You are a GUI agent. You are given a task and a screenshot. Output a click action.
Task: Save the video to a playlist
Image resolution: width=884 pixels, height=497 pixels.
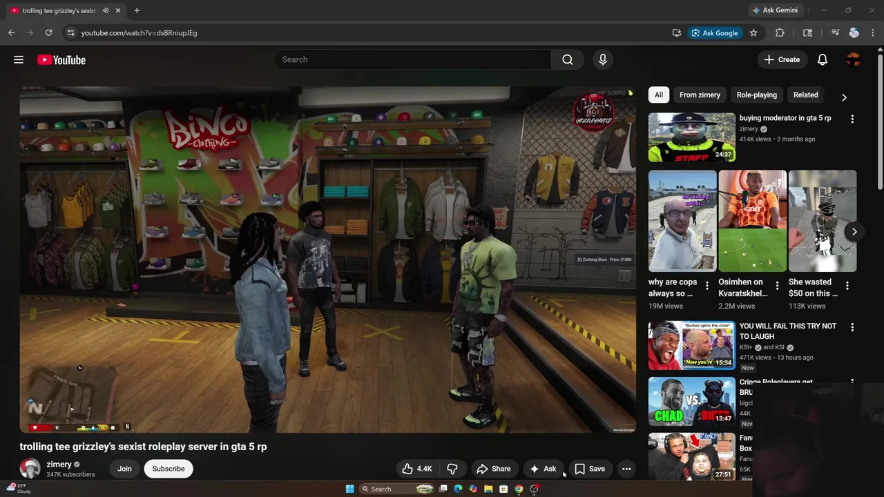[590, 469]
